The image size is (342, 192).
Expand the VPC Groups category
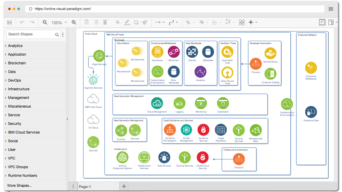point(35,167)
